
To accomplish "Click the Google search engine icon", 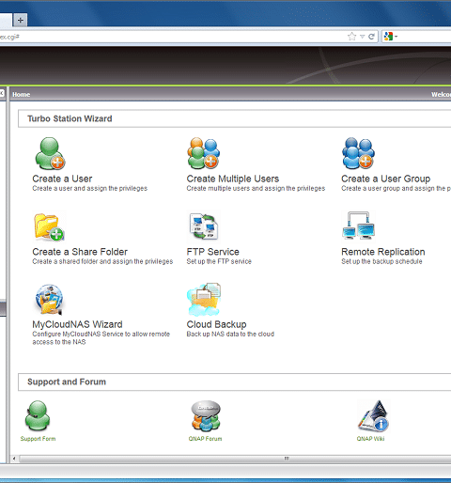I will [388, 37].
